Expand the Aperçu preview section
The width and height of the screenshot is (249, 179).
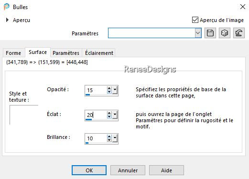pyautogui.click(x=7, y=20)
